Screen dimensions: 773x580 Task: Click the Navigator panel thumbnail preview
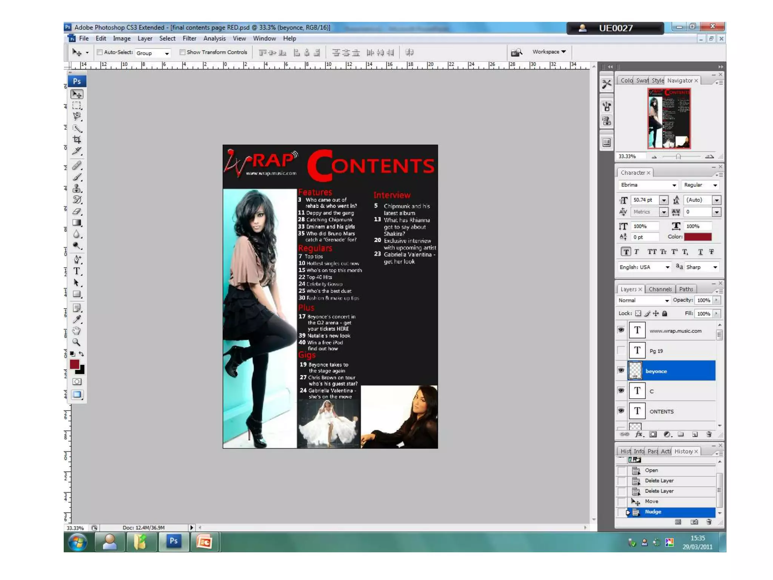(x=669, y=118)
